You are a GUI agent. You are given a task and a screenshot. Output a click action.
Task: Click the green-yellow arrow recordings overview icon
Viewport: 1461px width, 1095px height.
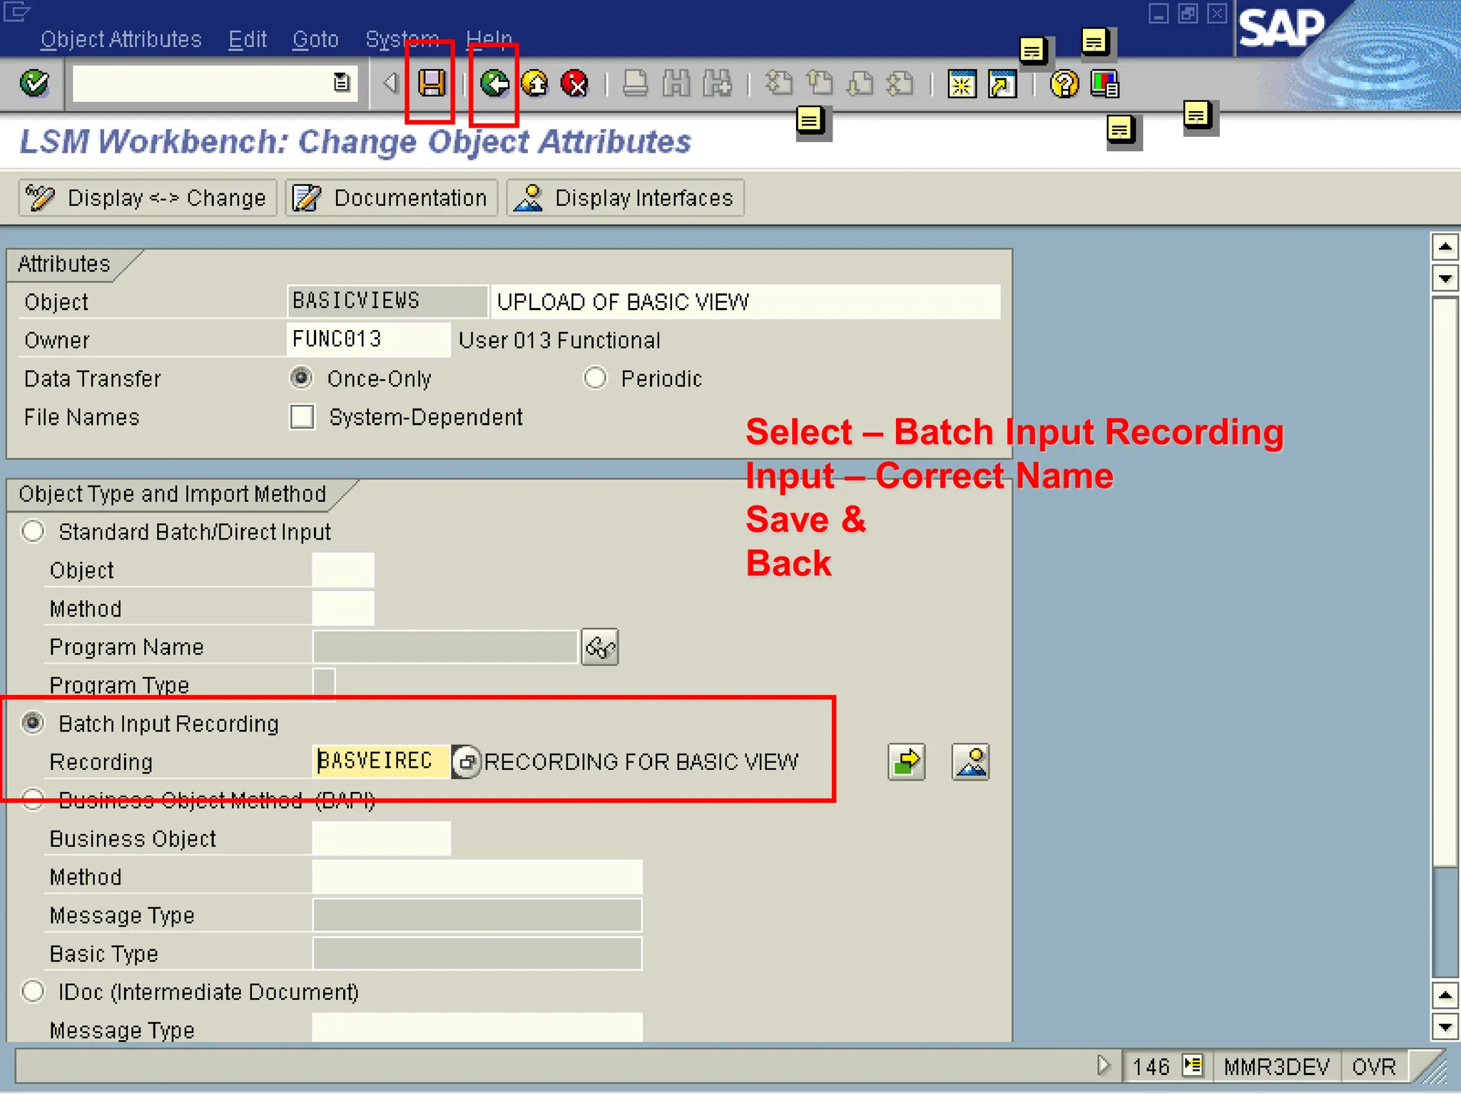point(907,761)
